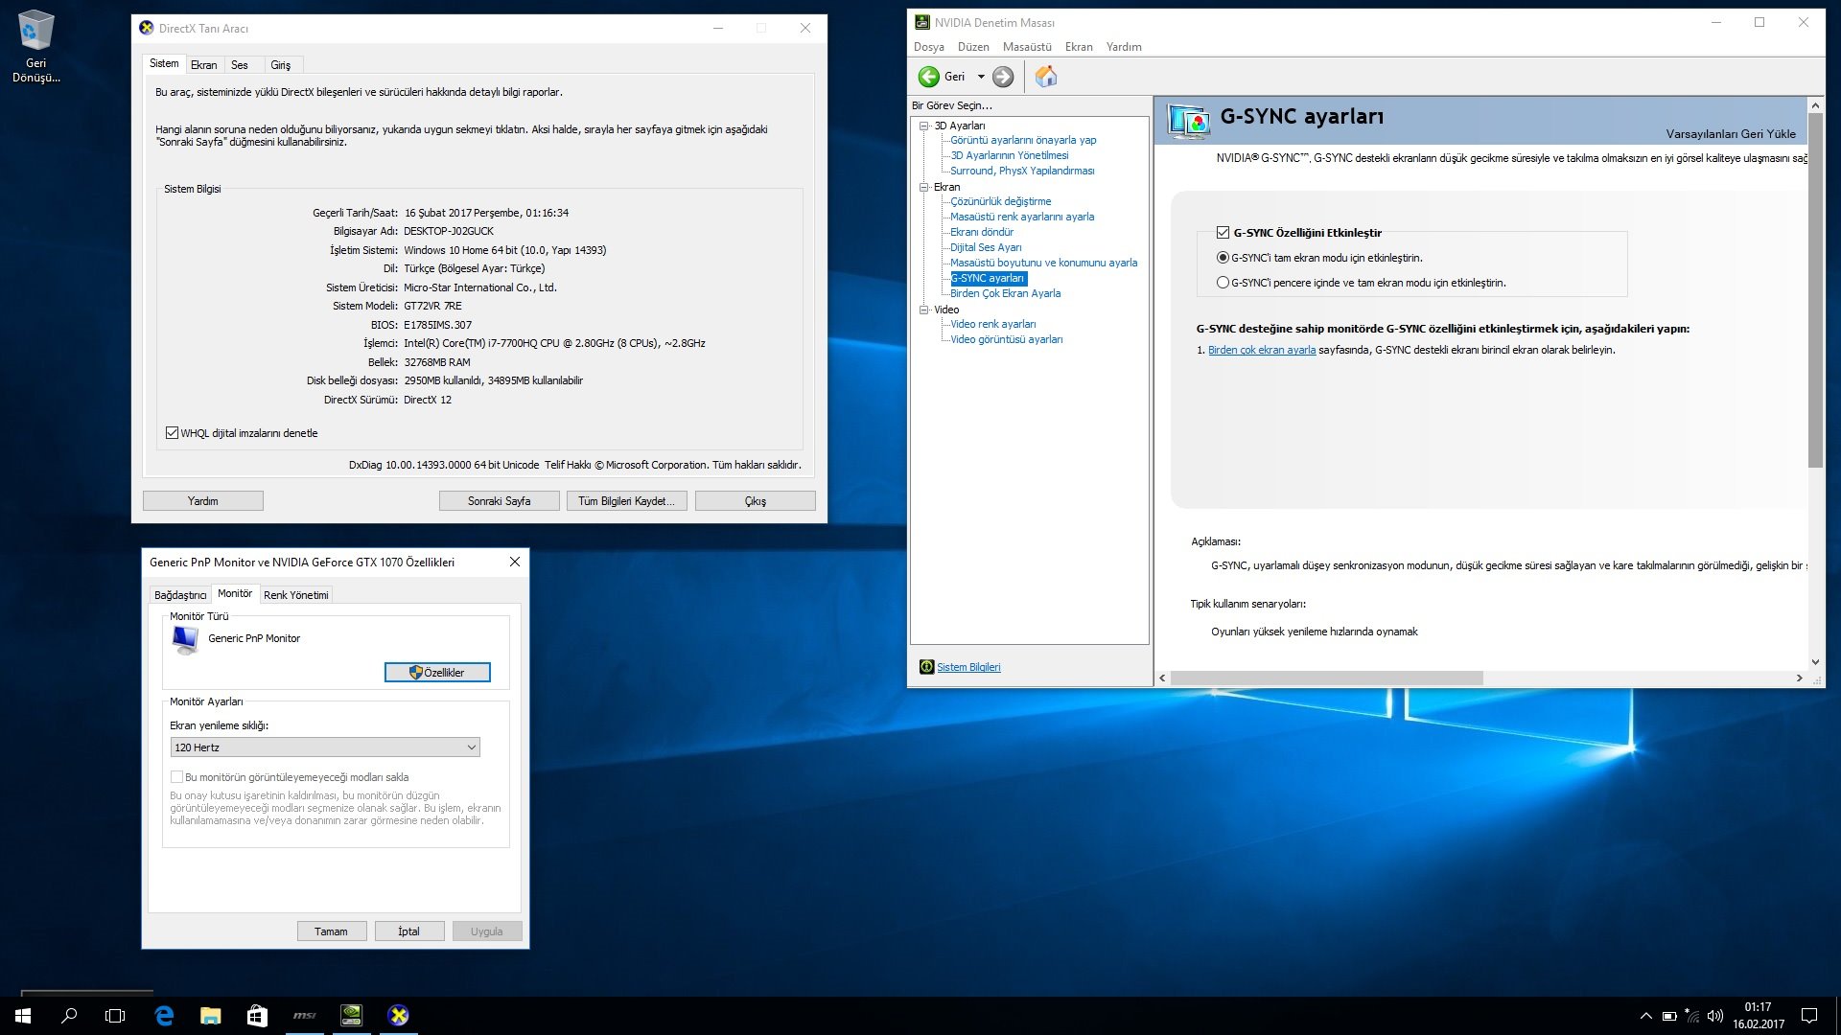This screenshot has width=1841, height=1035.
Task: Click the Task View taskbar icon
Action: (x=115, y=1016)
